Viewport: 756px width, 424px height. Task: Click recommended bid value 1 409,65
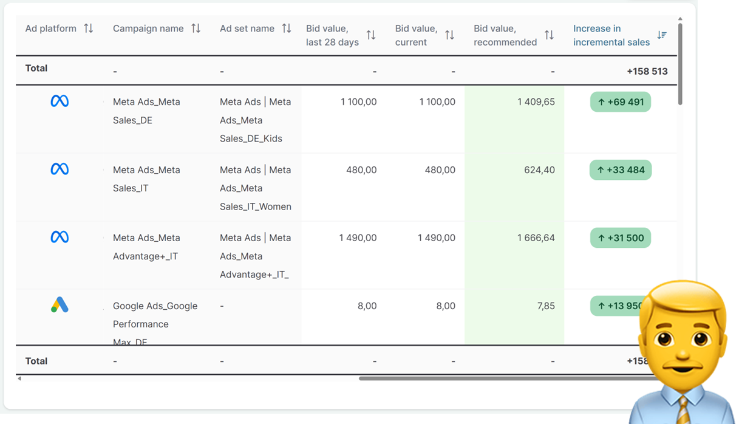point(536,102)
